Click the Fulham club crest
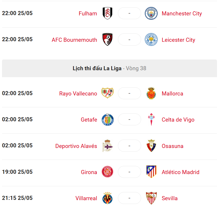This screenshot has width=219, height=208. (x=107, y=13)
